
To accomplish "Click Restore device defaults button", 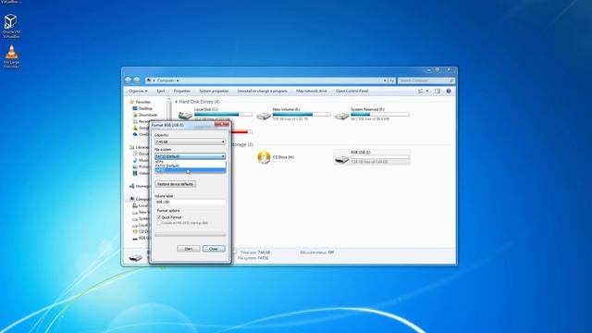I will [x=176, y=184].
